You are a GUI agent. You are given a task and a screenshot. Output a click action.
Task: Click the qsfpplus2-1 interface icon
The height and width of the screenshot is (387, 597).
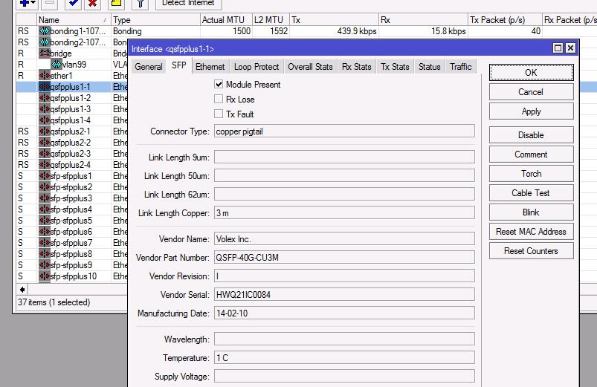(x=44, y=131)
